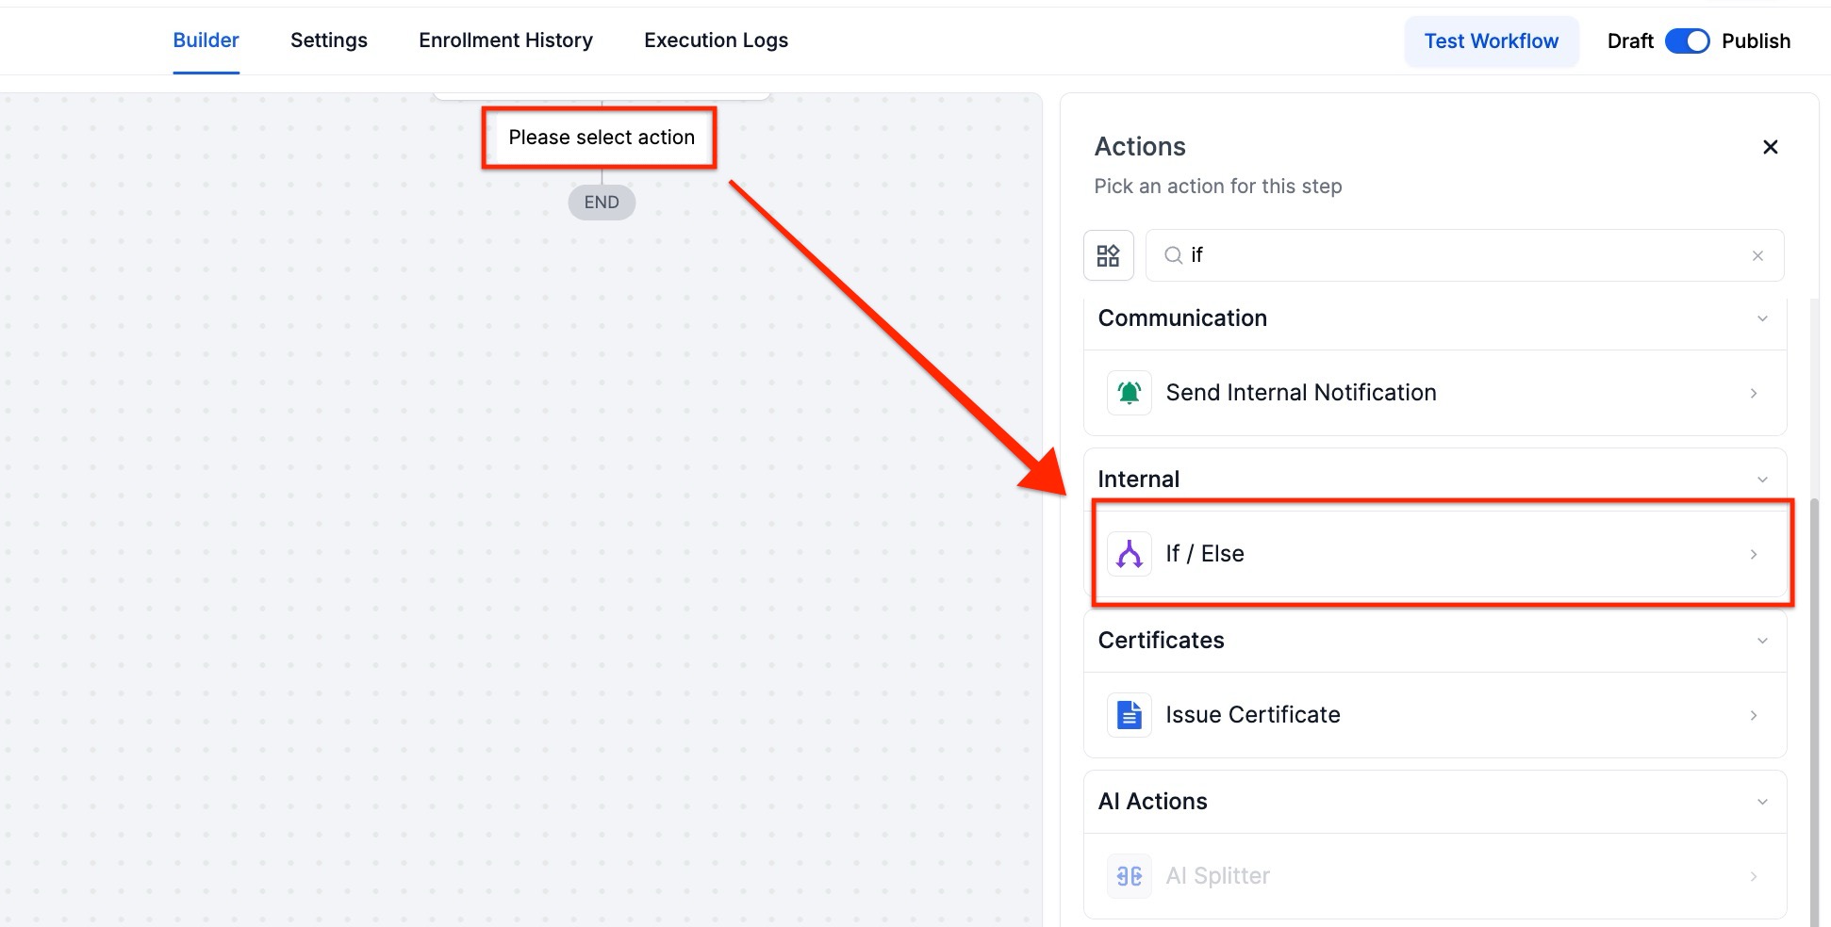Collapse the Communication section
The width and height of the screenshot is (1831, 927).
1762,318
